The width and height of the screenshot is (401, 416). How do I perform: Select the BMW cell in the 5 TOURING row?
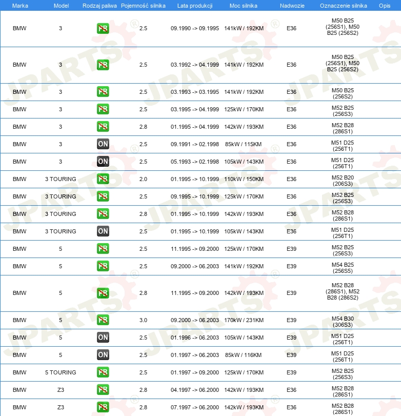point(19,372)
